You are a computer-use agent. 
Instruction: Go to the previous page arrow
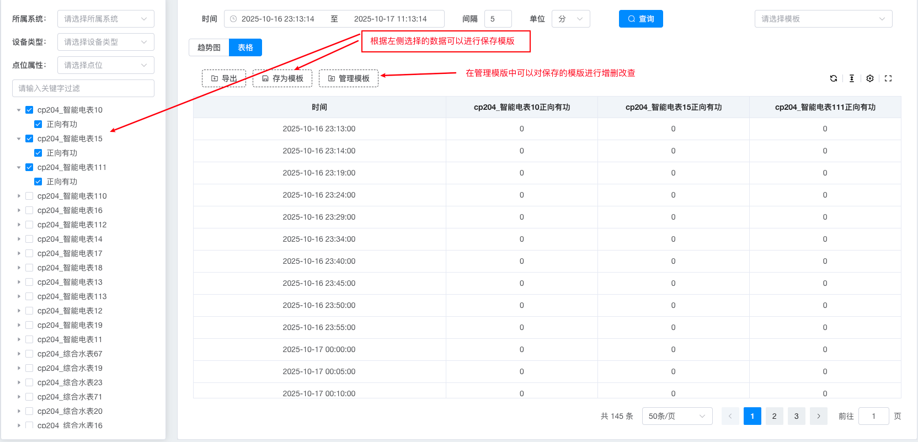coord(730,416)
